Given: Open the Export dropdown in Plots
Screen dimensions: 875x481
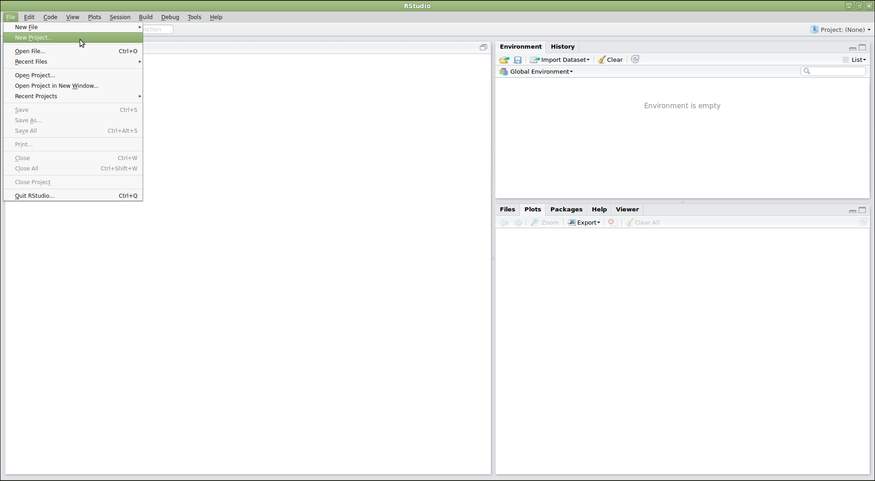Looking at the screenshot, I should coord(584,222).
